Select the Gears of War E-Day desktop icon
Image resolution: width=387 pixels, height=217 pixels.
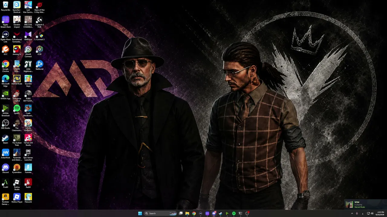click(39, 7)
